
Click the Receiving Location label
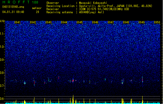point(60,6)
